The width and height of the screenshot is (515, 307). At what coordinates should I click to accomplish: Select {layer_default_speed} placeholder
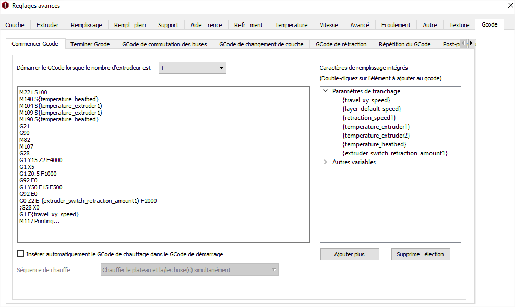372,109
